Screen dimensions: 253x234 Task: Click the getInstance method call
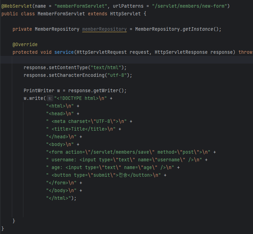click(x=198, y=29)
